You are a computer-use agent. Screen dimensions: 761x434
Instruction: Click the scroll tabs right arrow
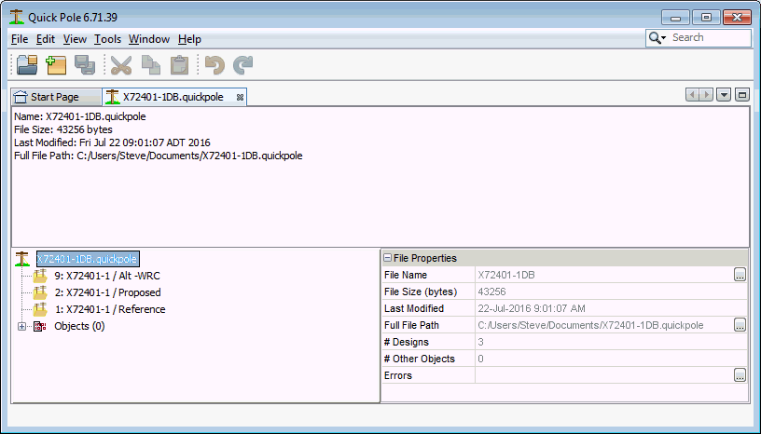[706, 95]
